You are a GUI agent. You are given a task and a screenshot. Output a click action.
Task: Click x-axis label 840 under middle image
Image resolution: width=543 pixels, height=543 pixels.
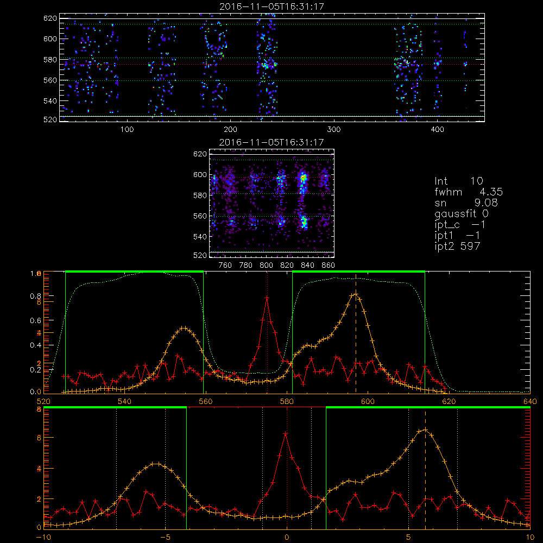307,266
